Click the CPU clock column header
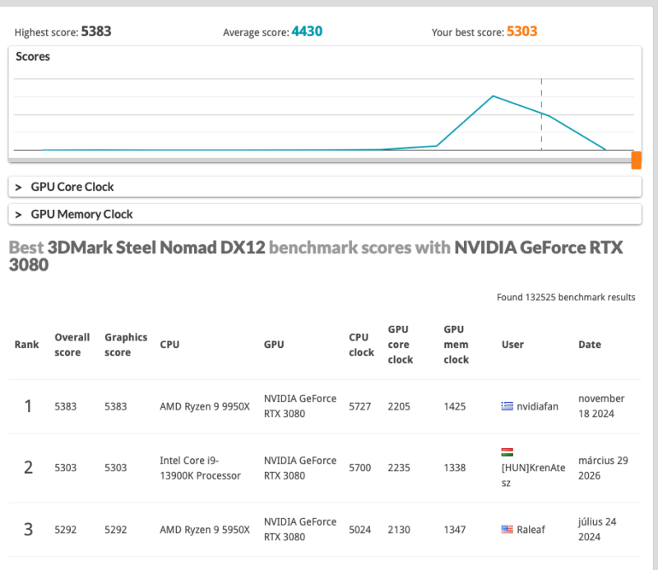 [361, 345]
